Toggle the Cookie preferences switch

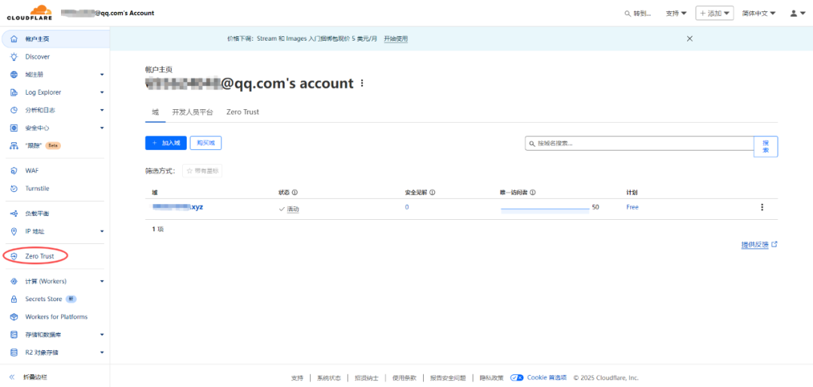[516, 377]
